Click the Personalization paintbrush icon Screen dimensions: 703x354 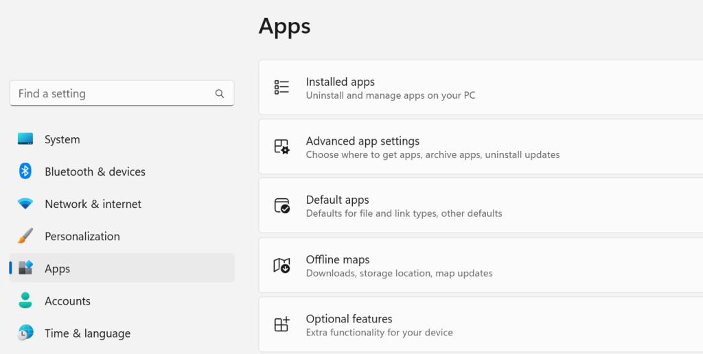[x=25, y=236]
